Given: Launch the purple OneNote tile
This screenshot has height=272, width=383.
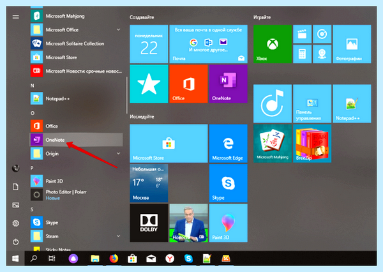Looking at the screenshot, I should point(228,84).
